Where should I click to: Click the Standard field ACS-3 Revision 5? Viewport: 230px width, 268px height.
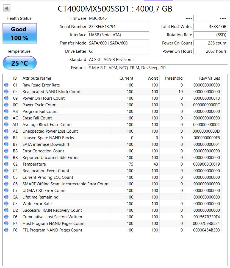157,60
